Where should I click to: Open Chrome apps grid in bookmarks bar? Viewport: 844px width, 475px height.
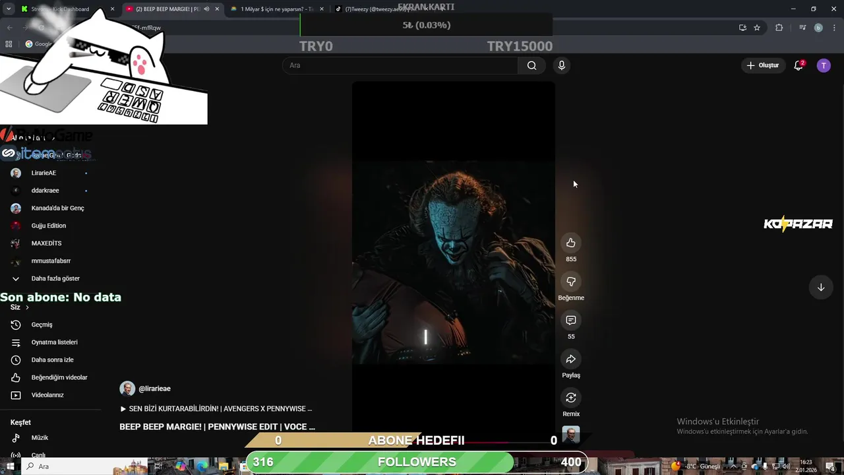click(x=9, y=44)
